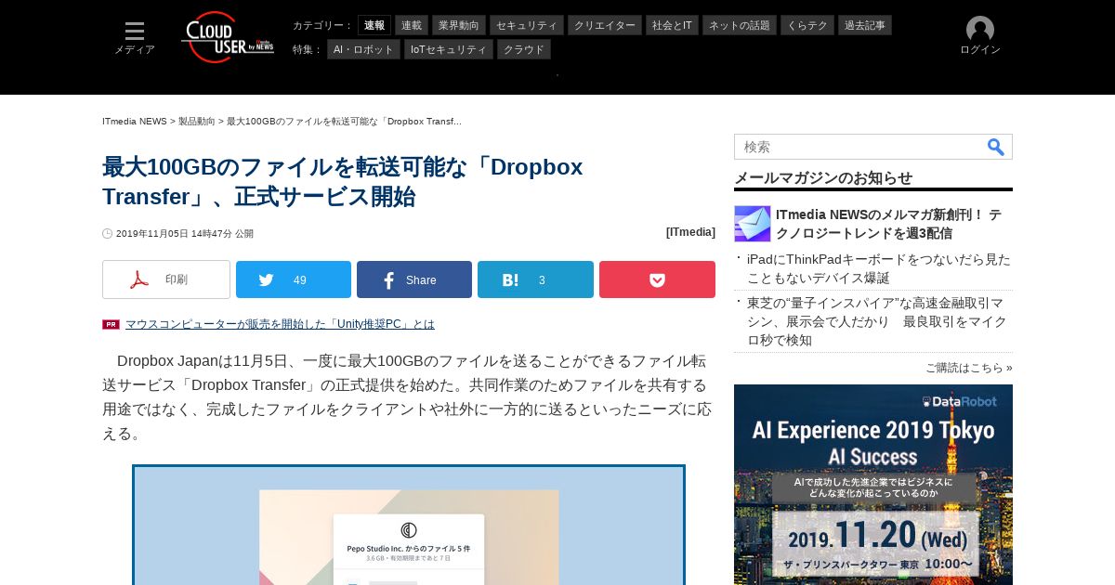
Task: Open the 過去記事 category
Action: 865,25
